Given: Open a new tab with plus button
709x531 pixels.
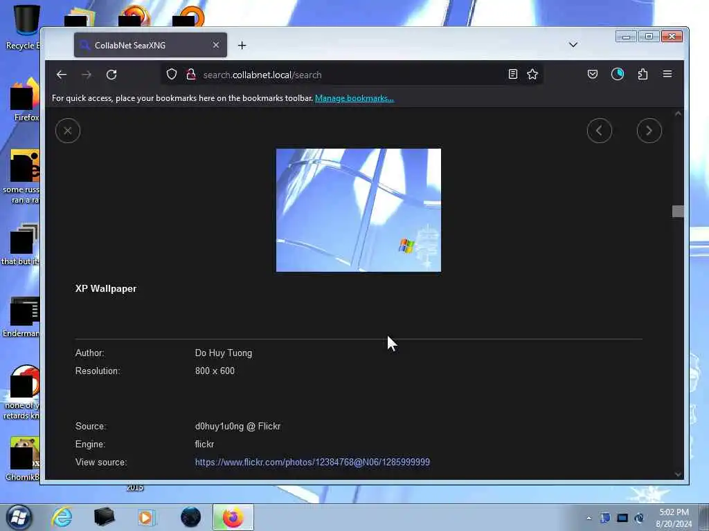Looking at the screenshot, I should point(242,45).
